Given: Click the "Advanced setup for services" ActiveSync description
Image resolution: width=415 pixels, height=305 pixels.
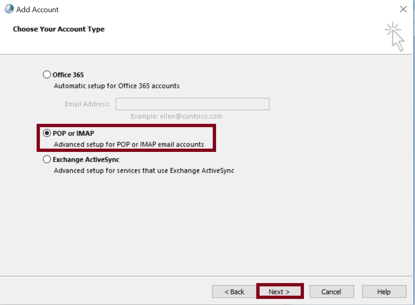Looking at the screenshot, I should [144, 171].
